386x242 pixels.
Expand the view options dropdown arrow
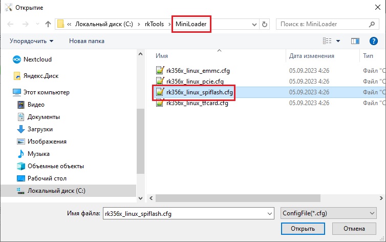[x=338, y=41]
